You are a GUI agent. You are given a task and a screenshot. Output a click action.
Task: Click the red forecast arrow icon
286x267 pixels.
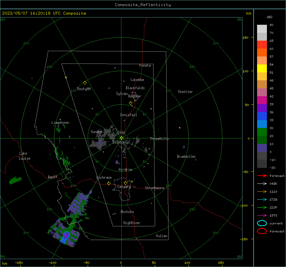tap(262, 176)
